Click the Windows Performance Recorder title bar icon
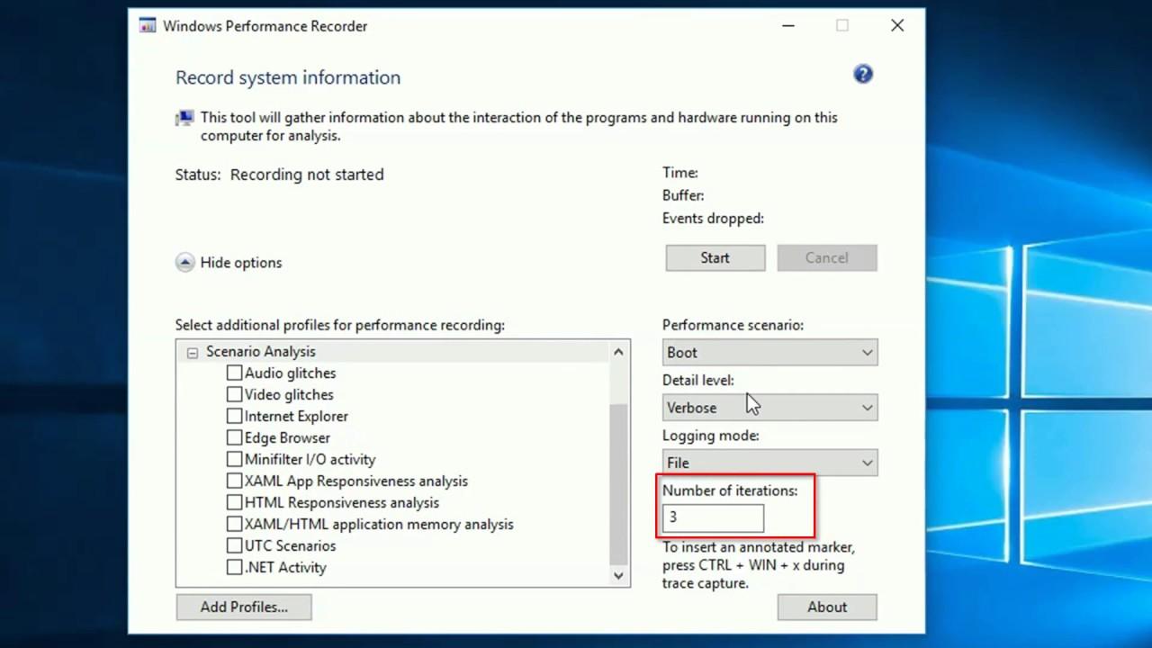The width and height of the screenshot is (1152, 648). [x=146, y=25]
